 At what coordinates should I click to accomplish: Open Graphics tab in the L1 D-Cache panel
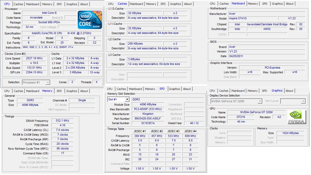pyautogui.click(x=176, y=4)
